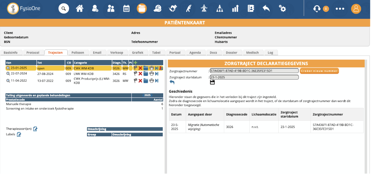Click the magnifier next to 11-04-2022

[x=8, y=81]
